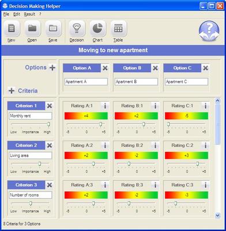Open info for Rating C:2

coord(205,146)
